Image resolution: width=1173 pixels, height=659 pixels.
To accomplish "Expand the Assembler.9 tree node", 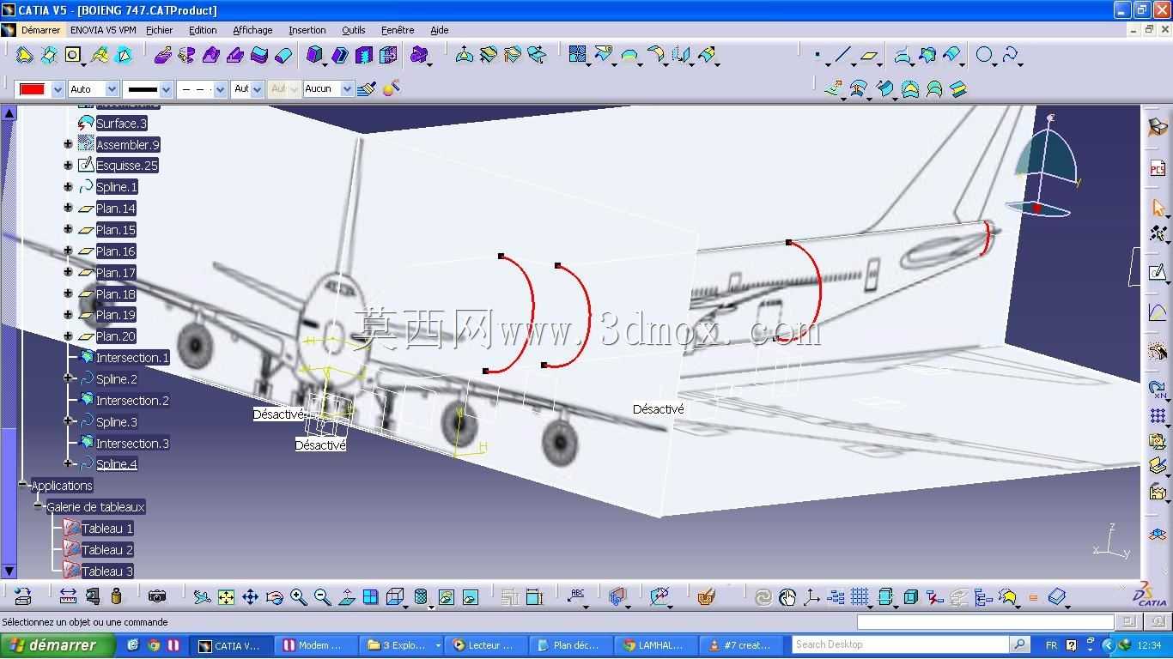I will [x=68, y=144].
